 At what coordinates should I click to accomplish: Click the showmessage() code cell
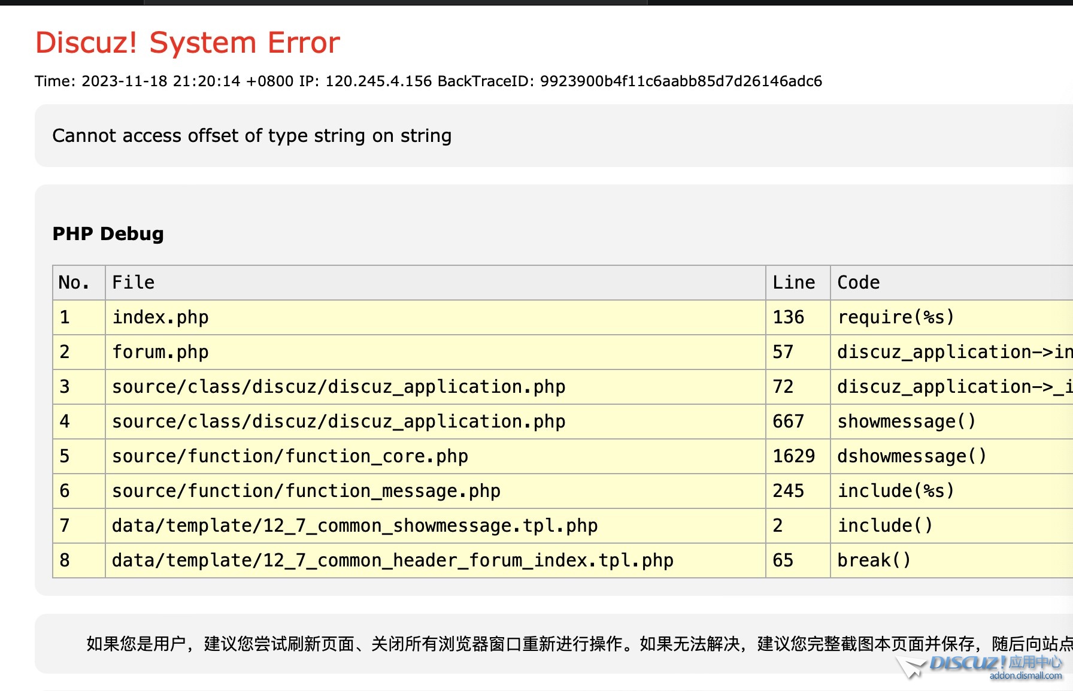coord(952,422)
